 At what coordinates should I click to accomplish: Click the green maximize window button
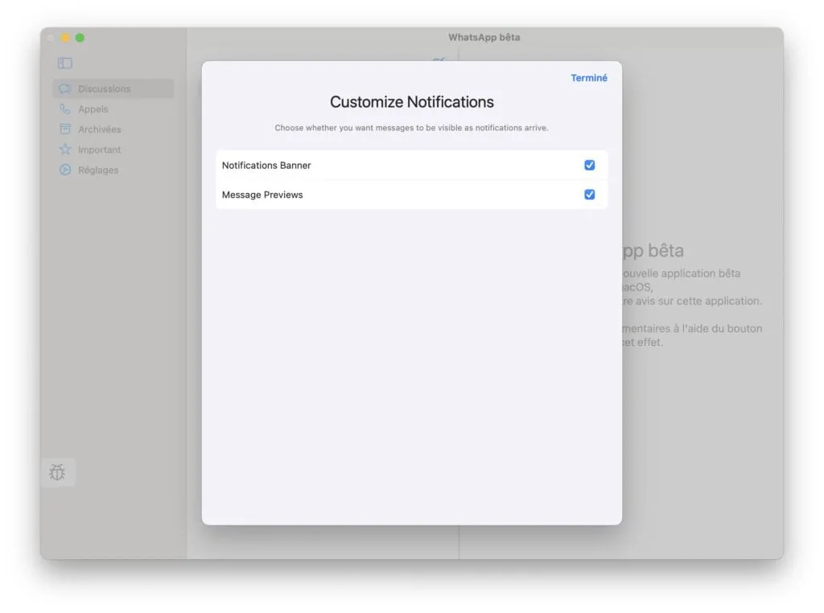80,38
